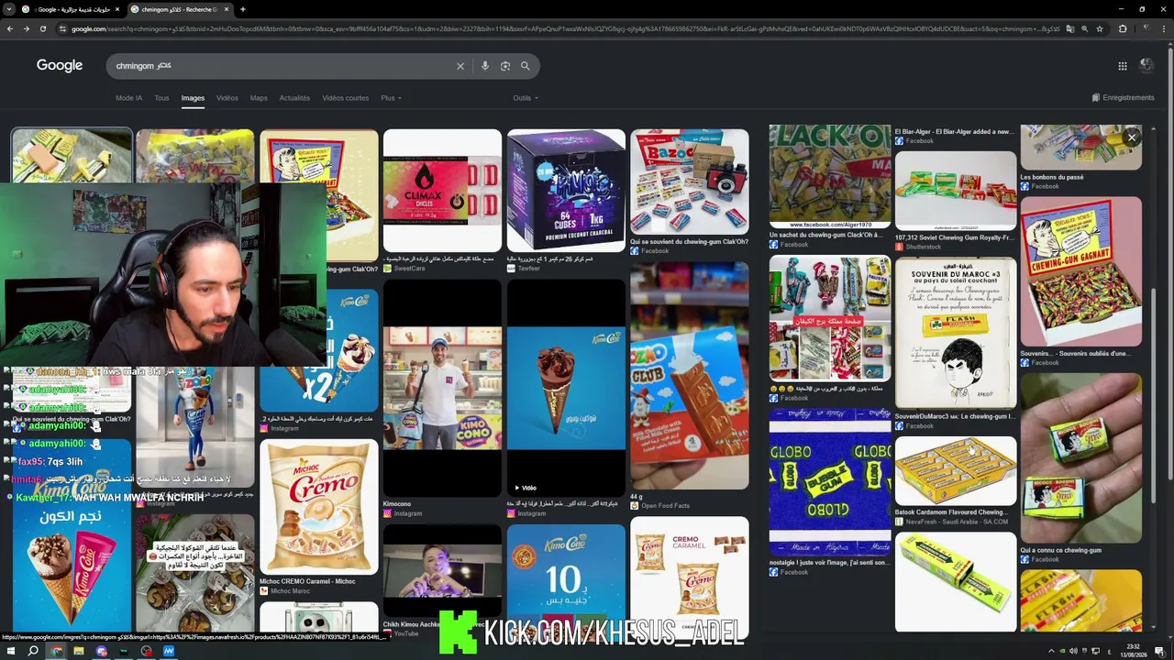Screen dimensions: 1174x660
Task: Open the Google apps grid
Action: click(1123, 66)
